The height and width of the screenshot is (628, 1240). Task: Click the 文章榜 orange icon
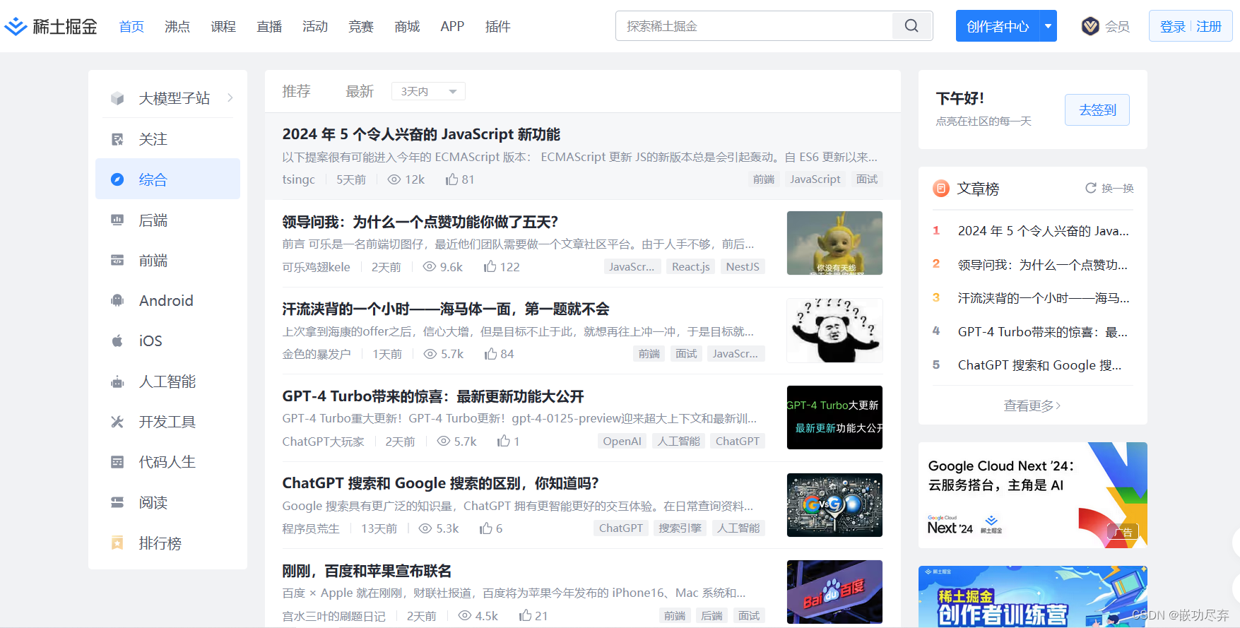tap(941, 189)
